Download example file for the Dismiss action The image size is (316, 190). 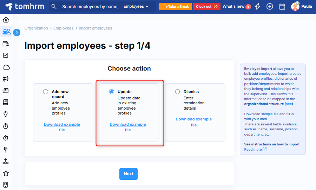(193, 122)
